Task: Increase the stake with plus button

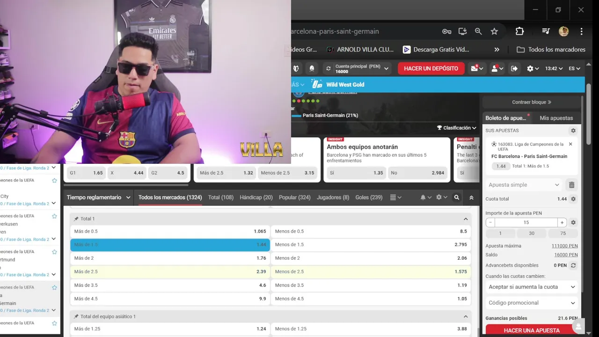Action: point(562,223)
